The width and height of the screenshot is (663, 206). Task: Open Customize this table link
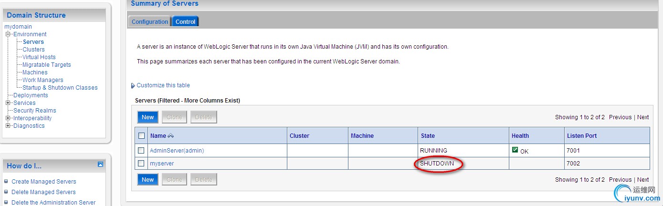coord(163,85)
